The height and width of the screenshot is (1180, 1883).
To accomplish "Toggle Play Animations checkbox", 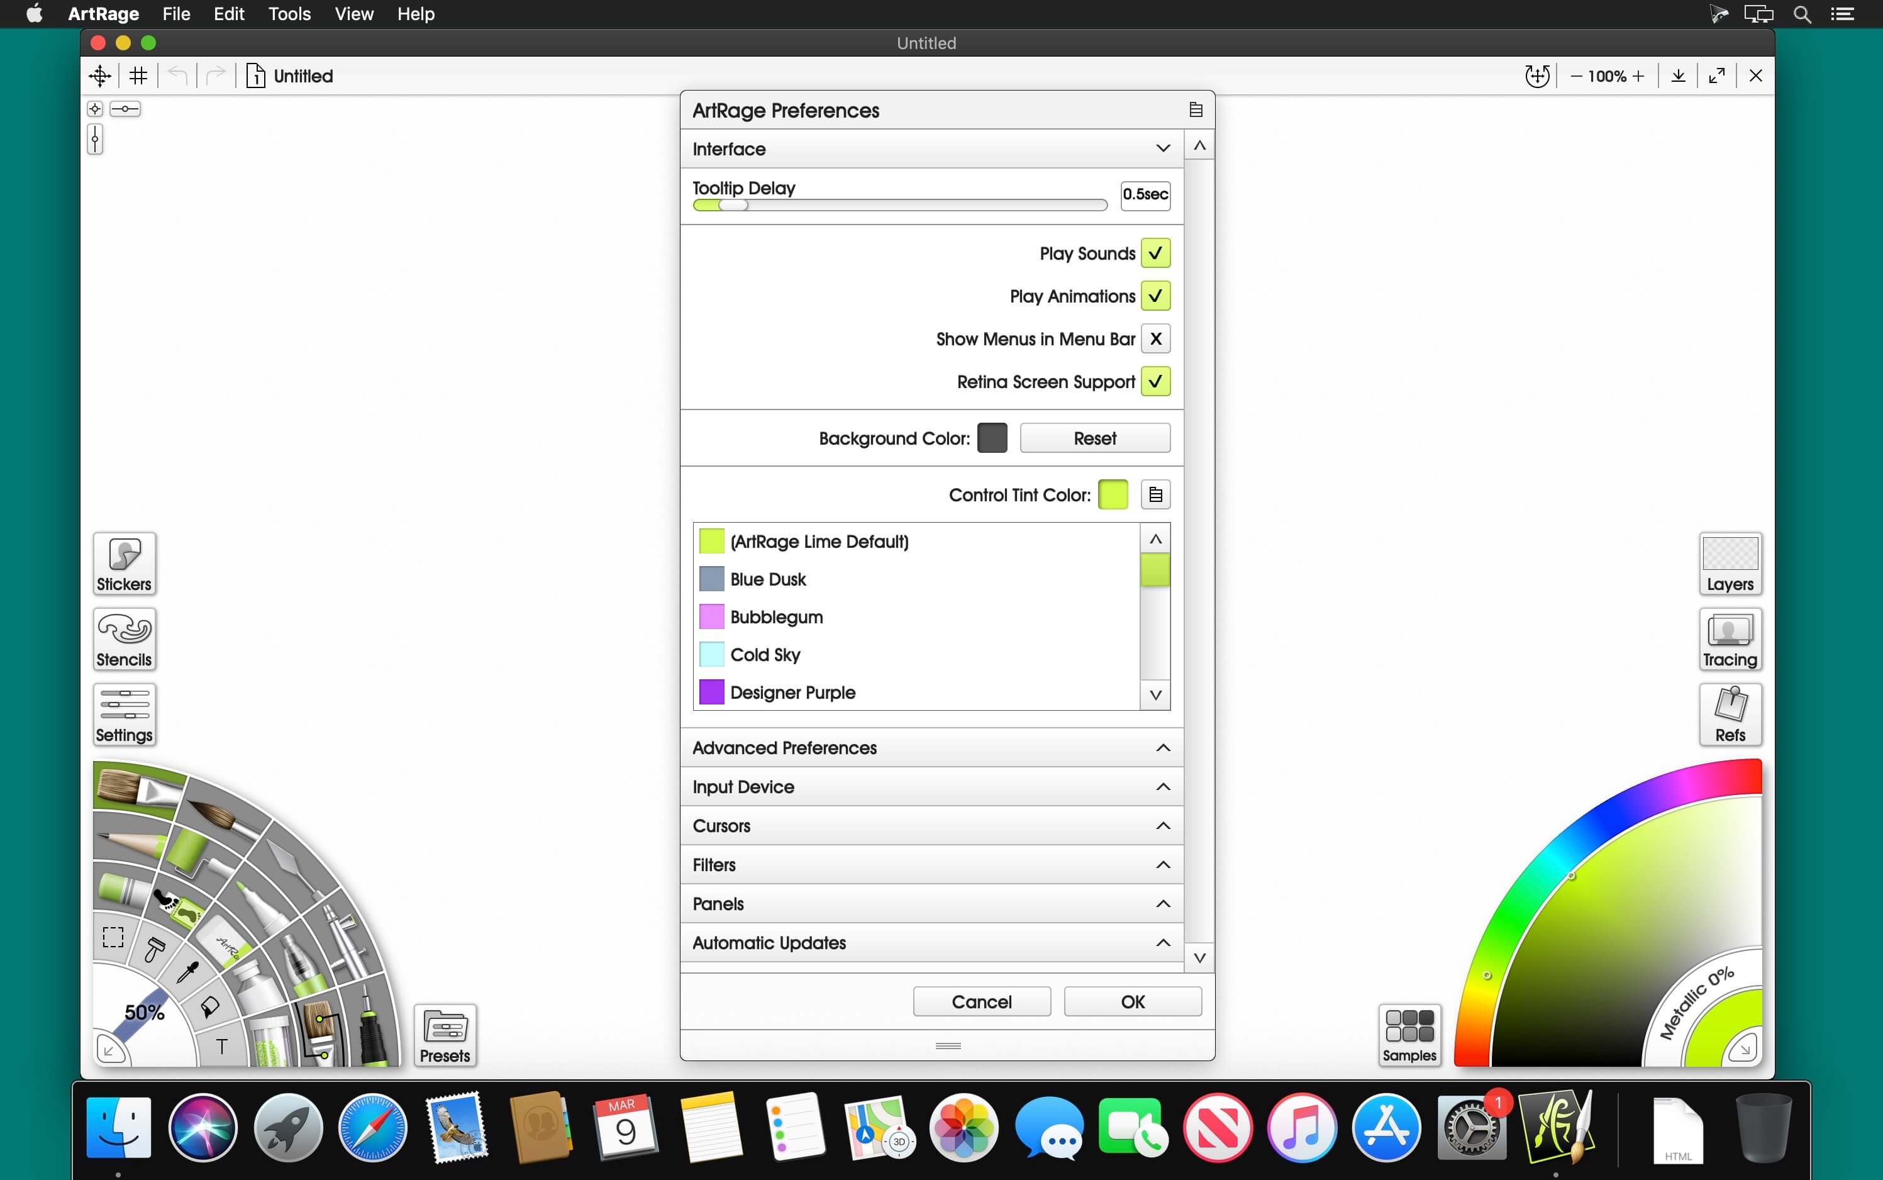I will (x=1155, y=295).
